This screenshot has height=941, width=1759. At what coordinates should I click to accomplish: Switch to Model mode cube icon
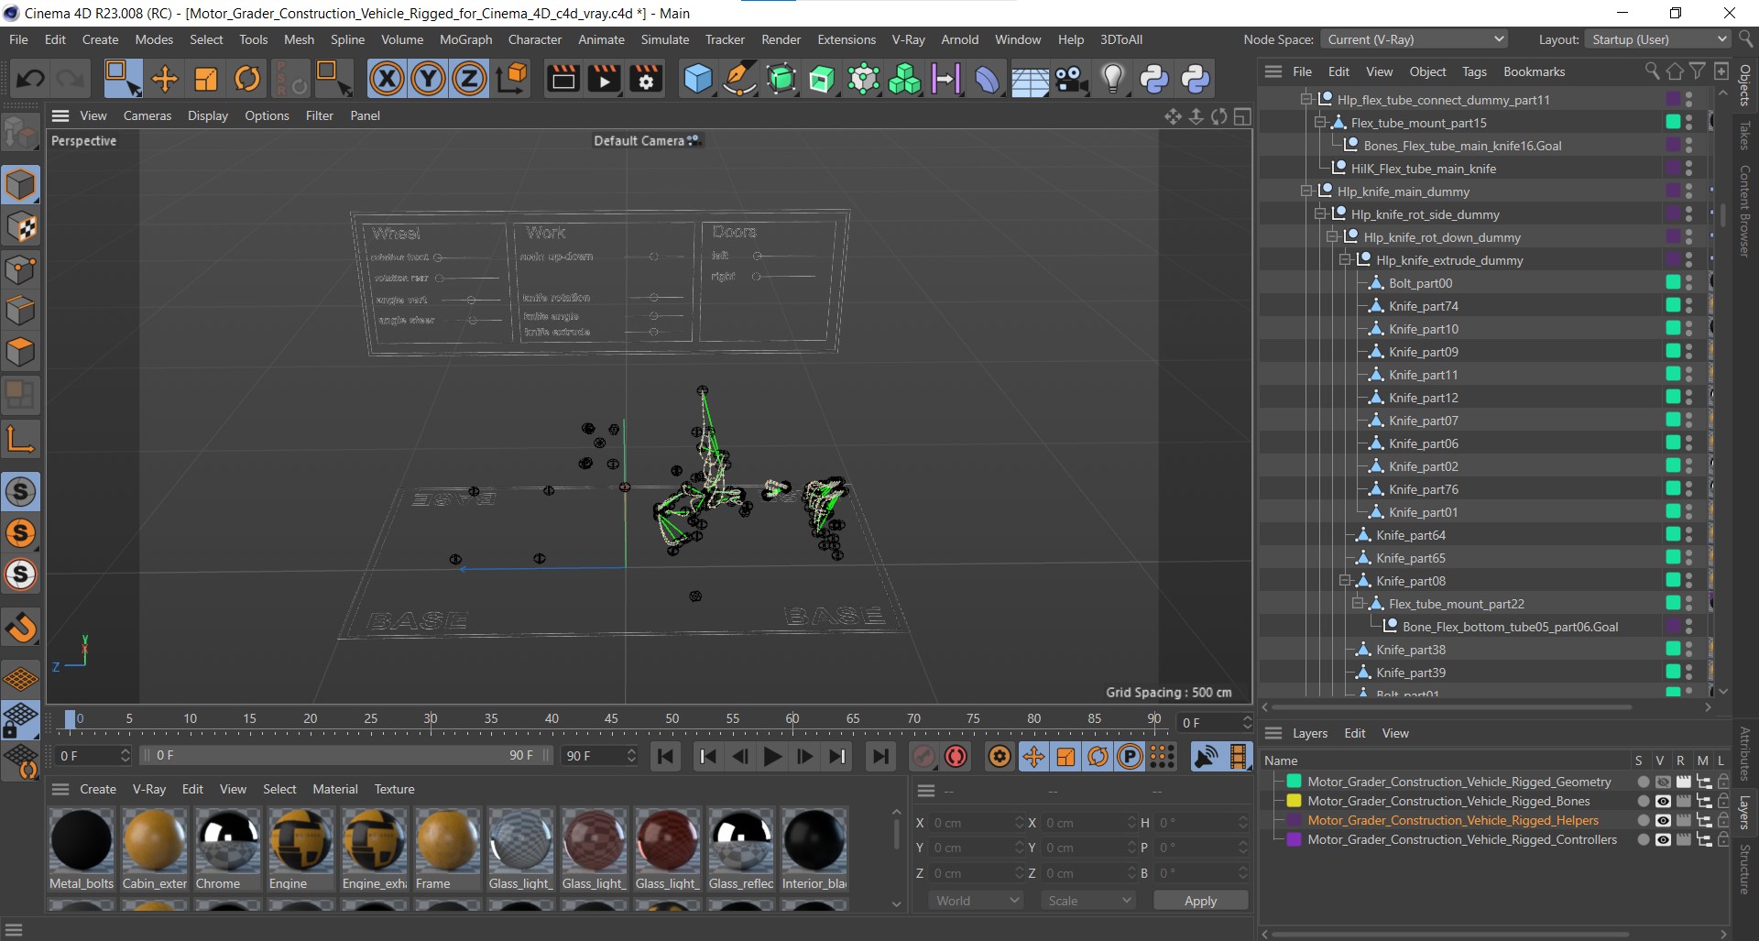[20, 185]
